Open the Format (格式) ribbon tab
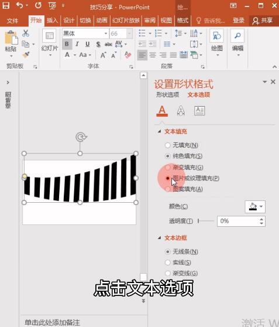 pos(182,21)
